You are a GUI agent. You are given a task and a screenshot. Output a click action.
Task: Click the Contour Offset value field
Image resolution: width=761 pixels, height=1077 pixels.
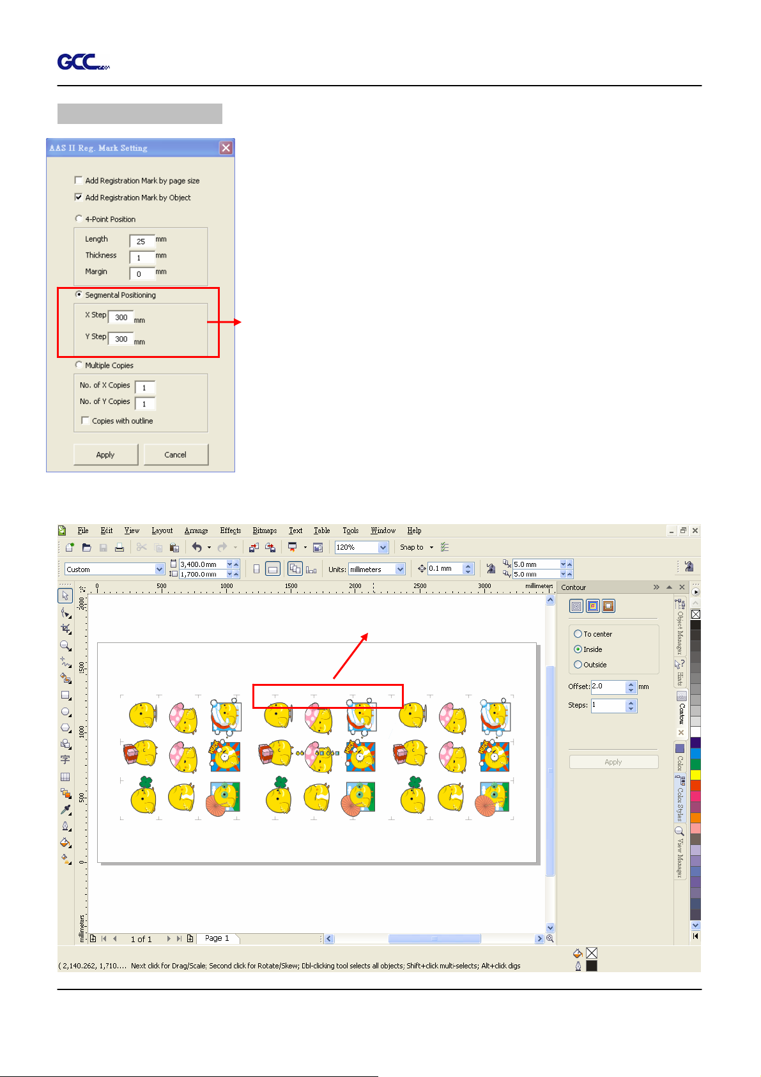click(608, 686)
